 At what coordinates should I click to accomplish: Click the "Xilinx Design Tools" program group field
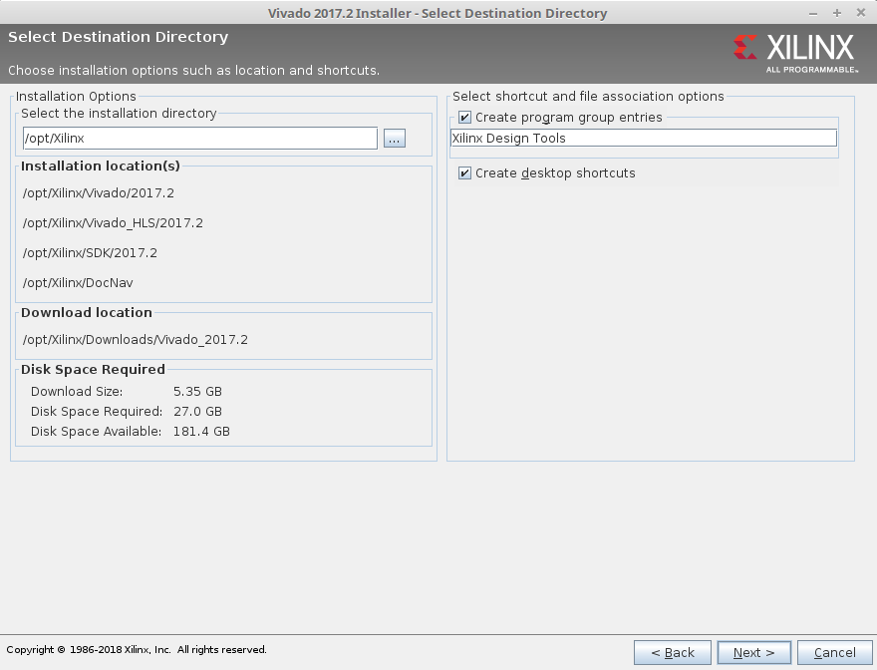pyautogui.click(x=643, y=138)
